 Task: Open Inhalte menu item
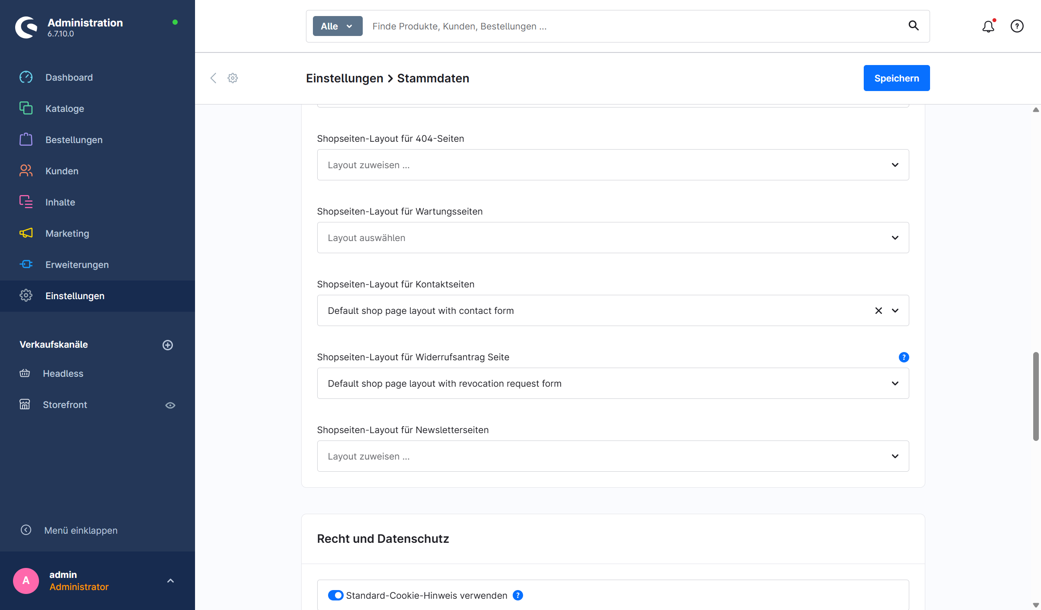point(98,202)
